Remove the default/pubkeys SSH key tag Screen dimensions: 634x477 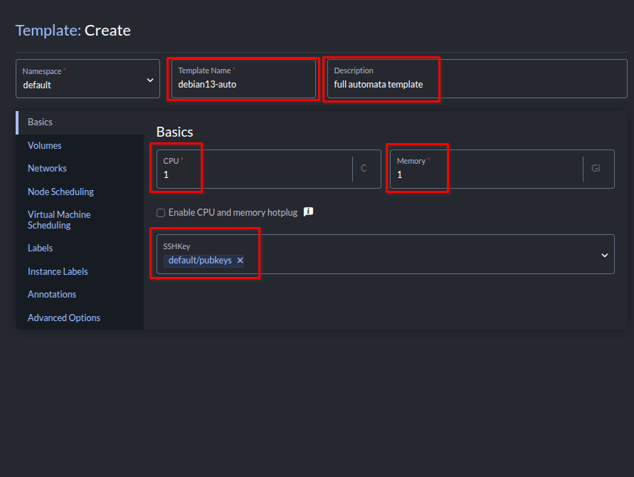pyautogui.click(x=240, y=261)
